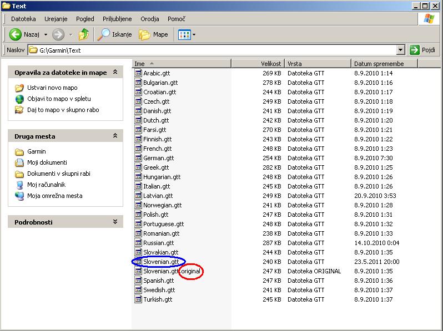
Task: Select the Croatian.gtt file icon
Action: pos(138,92)
